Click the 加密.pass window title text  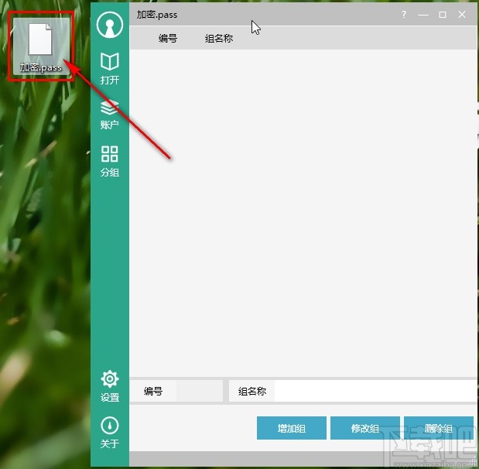157,15
